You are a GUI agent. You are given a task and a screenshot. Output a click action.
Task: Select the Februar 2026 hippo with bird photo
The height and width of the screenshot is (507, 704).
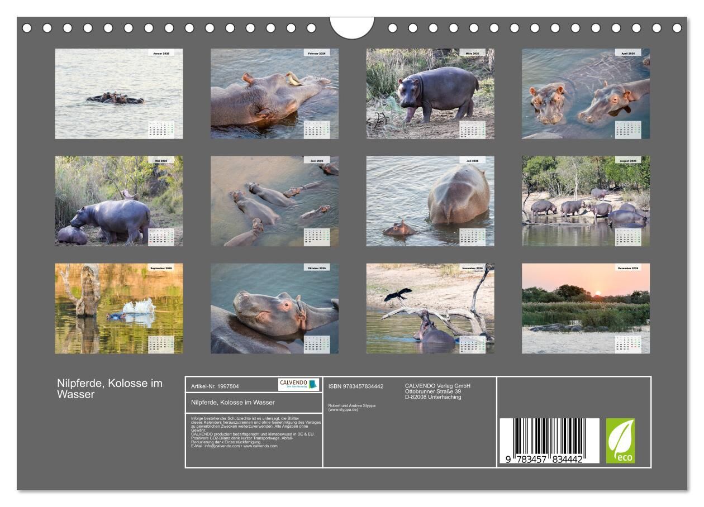(274, 93)
